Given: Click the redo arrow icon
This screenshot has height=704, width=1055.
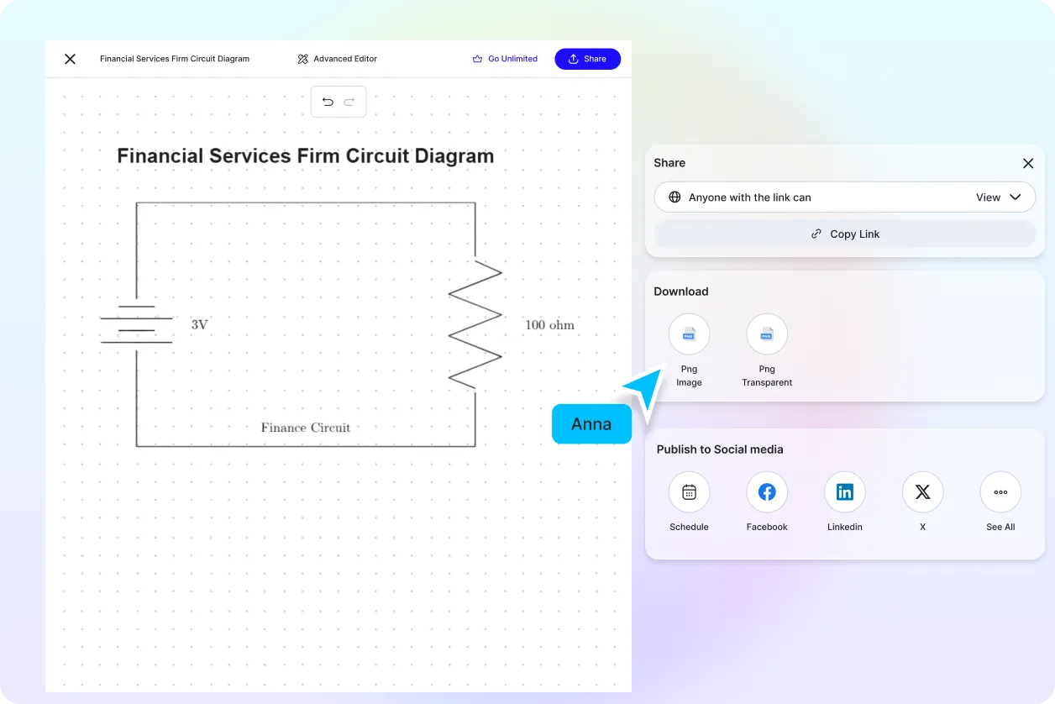Looking at the screenshot, I should point(349,102).
